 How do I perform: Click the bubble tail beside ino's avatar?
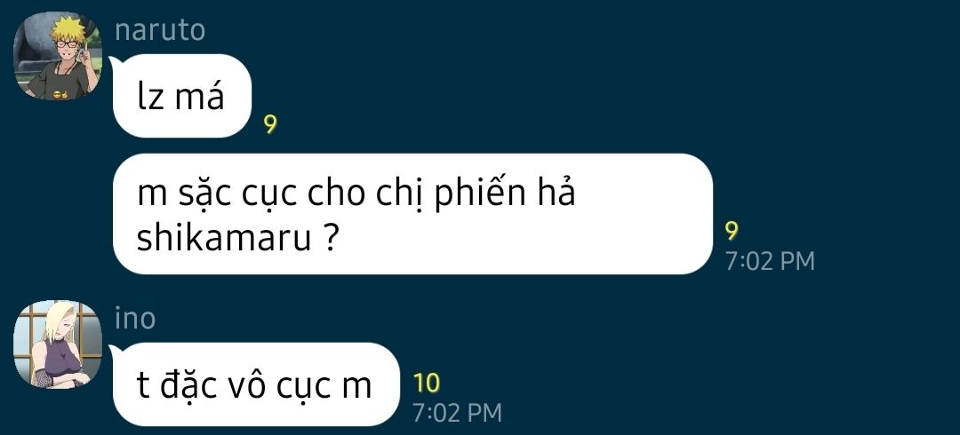click(115, 351)
